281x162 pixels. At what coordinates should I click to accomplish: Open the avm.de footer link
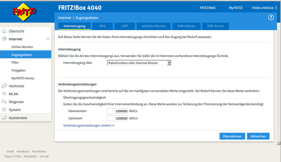point(44,156)
